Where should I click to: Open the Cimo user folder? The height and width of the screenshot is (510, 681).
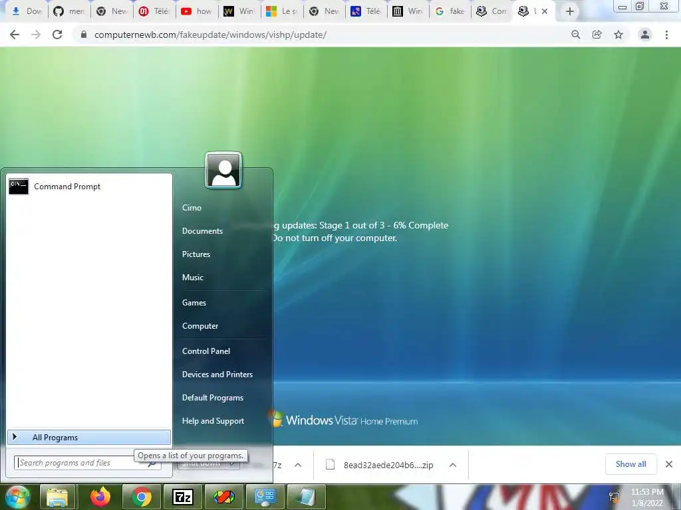coord(192,208)
